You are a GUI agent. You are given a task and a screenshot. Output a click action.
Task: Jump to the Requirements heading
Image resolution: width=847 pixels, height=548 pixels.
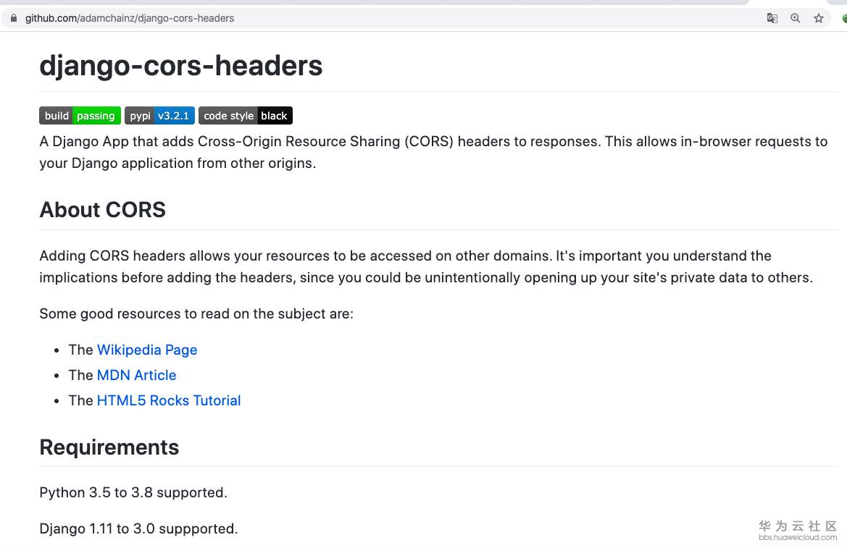click(x=109, y=447)
